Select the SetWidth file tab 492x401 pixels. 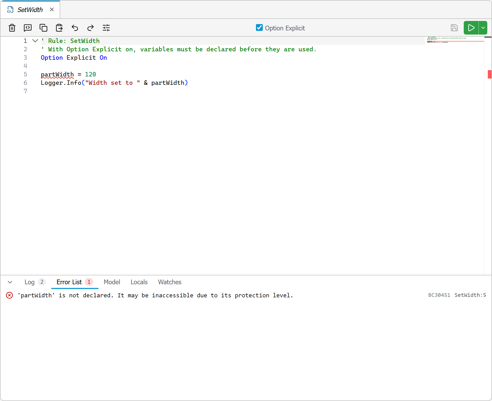click(30, 10)
